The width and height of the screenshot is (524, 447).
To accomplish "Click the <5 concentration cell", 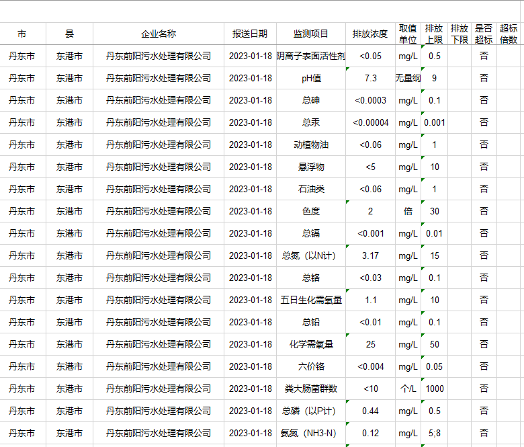I will [x=370, y=167].
